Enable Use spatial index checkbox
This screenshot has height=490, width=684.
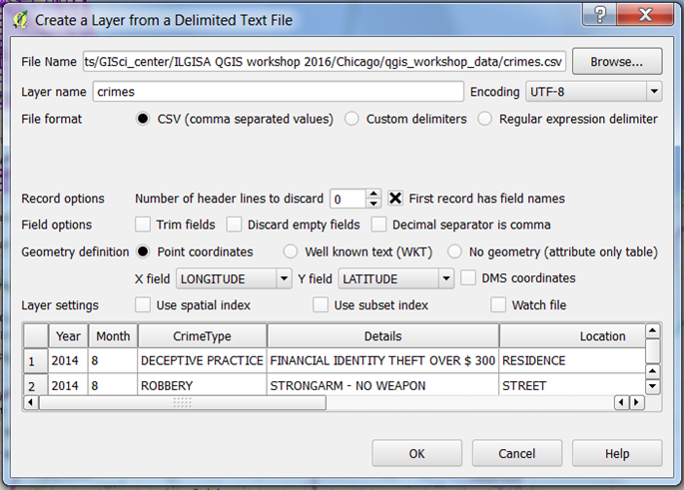click(143, 304)
